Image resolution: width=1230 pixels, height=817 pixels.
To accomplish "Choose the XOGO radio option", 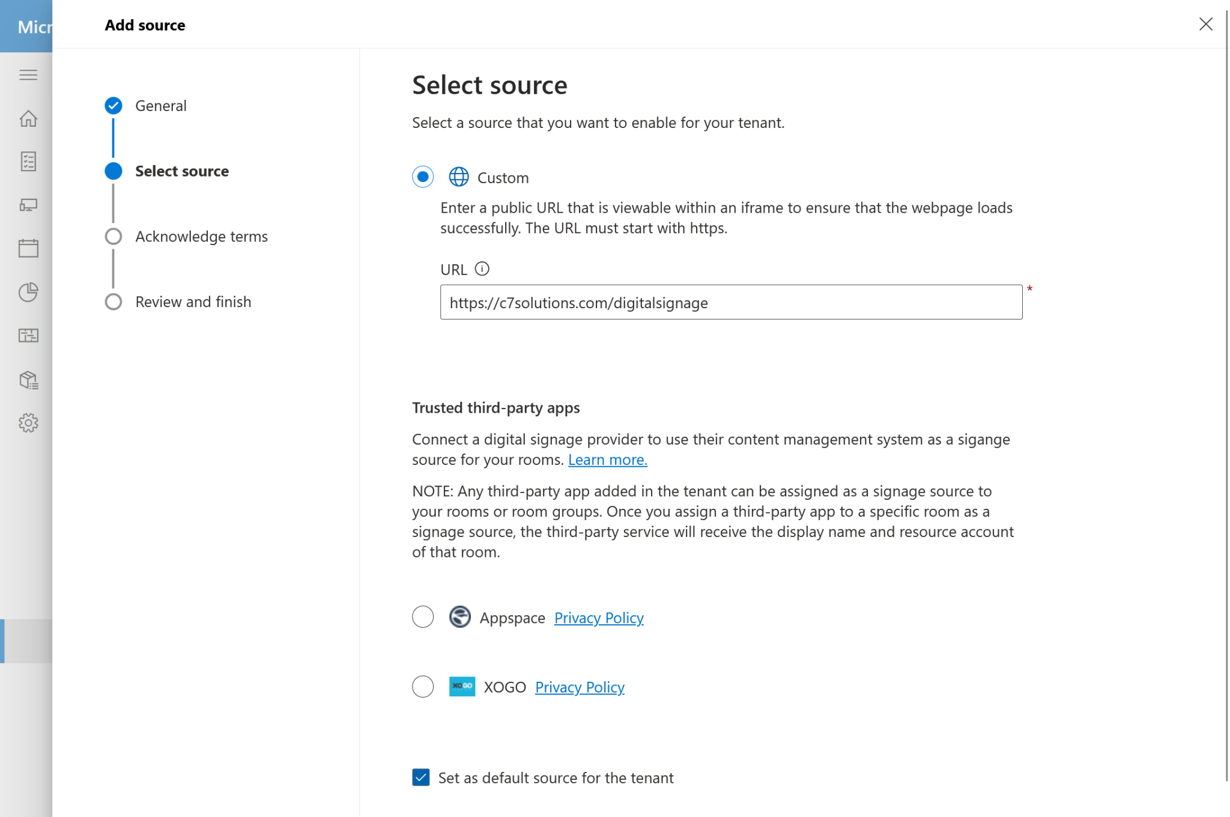I will point(423,687).
